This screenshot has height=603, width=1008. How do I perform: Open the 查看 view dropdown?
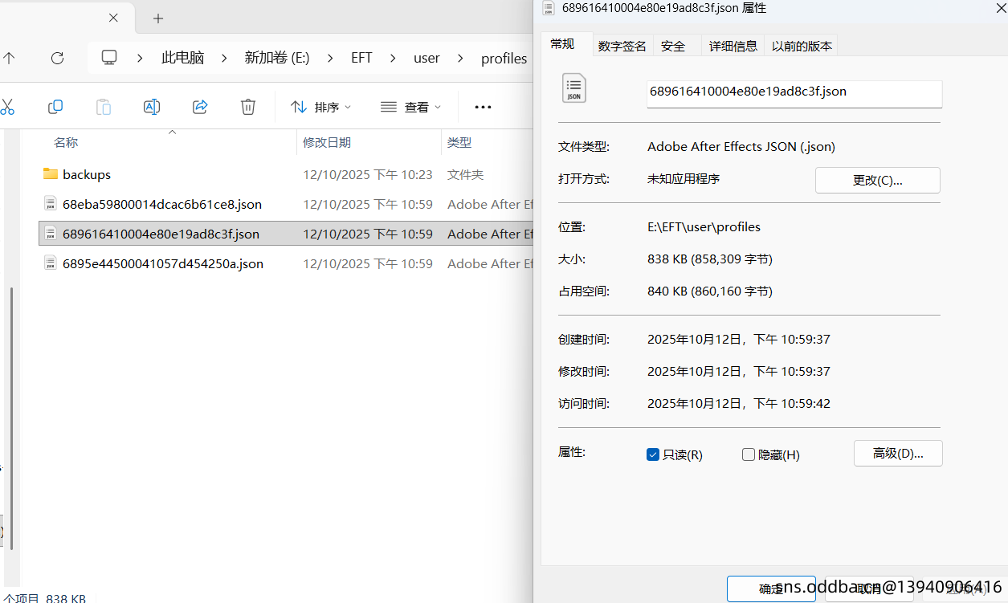click(411, 107)
